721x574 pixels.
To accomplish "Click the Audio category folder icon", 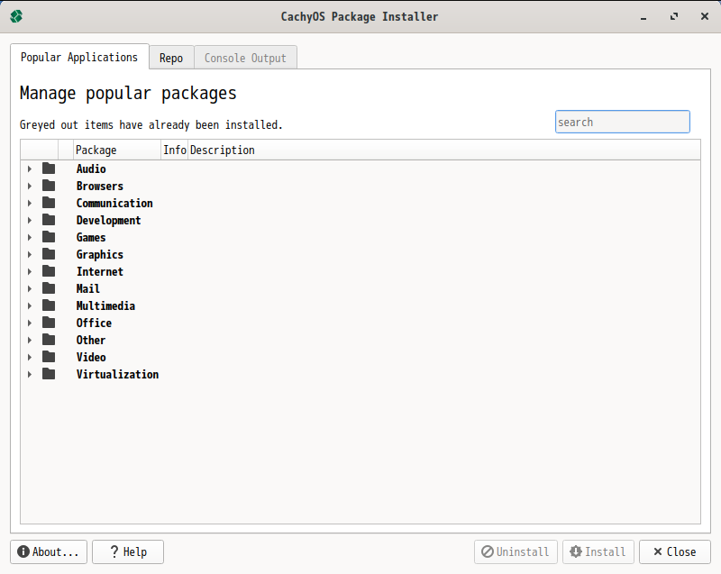I will pyautogui.click(x=49, y=169).
